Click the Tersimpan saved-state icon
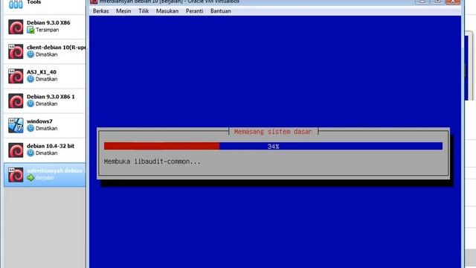The width and height of the screenshot is (476, 268). [x=30, y=30]
